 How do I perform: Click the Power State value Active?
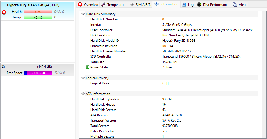167,67
